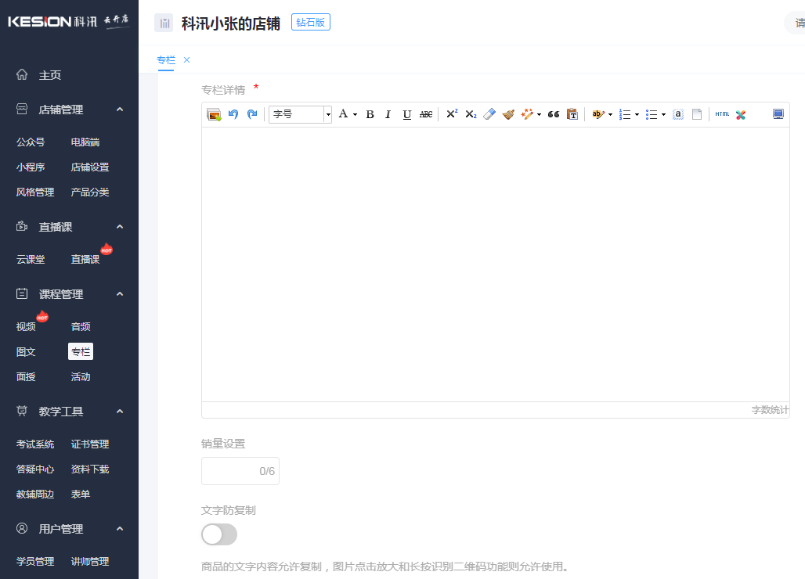The image size is (805, 579).
Task: Switch editor to HTML source mode
Action: [722, 114]
